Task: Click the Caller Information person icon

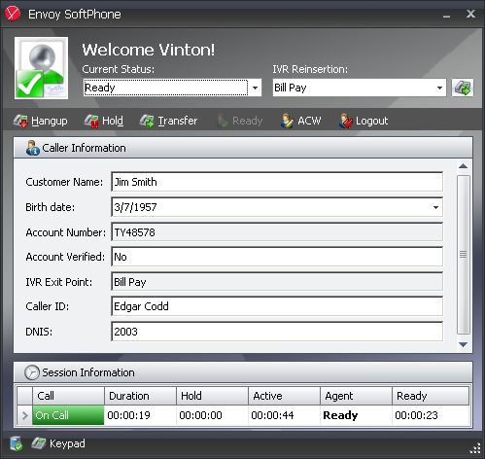Action: click(32, 148)
